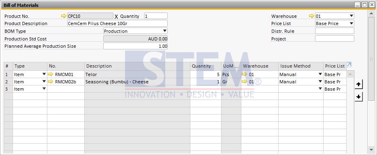This screenshot has width=377, height=155.
Task: Open item link arrow for RMCM01
Action: click(51, 74)
